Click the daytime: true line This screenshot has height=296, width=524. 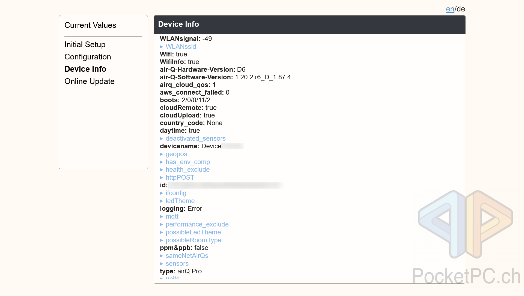(x=180, y=131)
